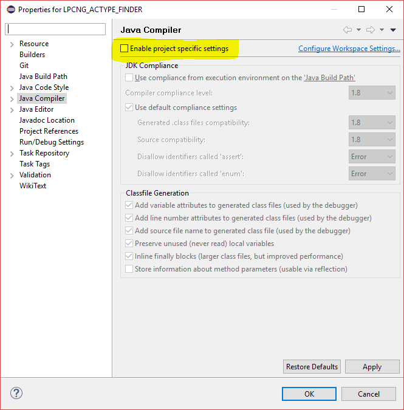
Task: Select Java Build Path in tree
Action: [43, 77]
